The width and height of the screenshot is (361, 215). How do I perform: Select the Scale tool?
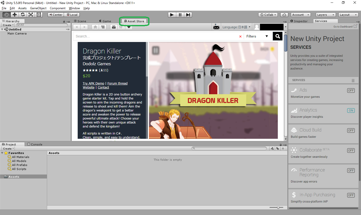click(x=31, y=15)
